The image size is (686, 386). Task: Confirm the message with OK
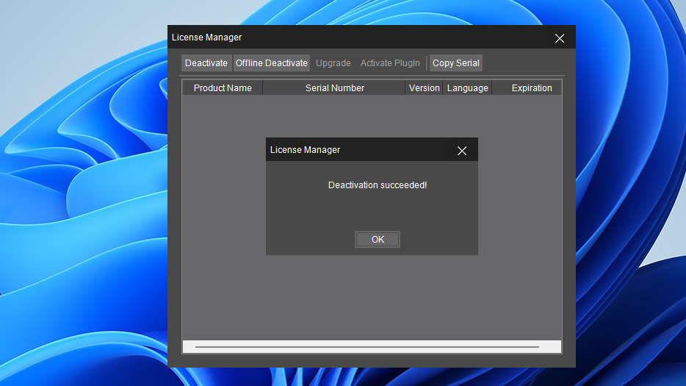coord(378,240)
